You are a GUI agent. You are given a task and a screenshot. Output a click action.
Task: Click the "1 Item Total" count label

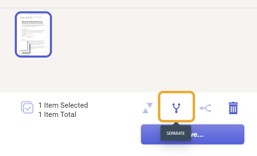pos(57,115)
